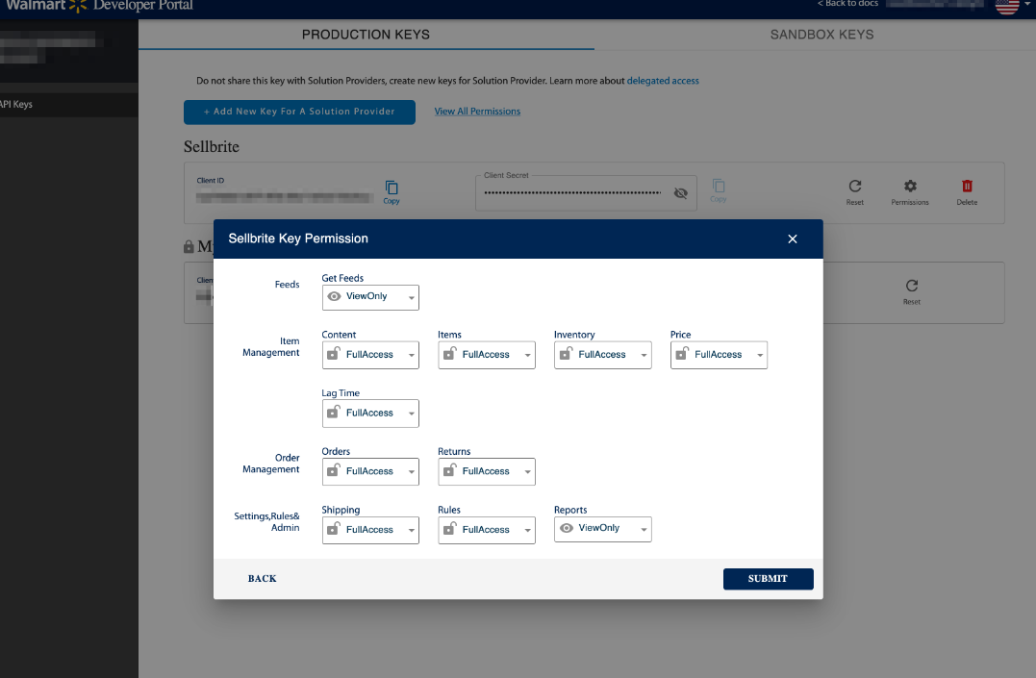Click the Reset icon for Sellbrite key
The height and width of the screenshot is (678, 1036).
(855, 191)
